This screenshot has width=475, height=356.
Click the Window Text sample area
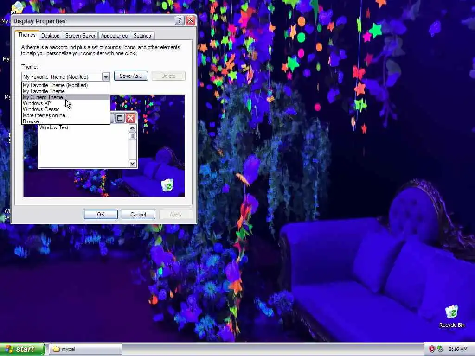click(83, 146)
